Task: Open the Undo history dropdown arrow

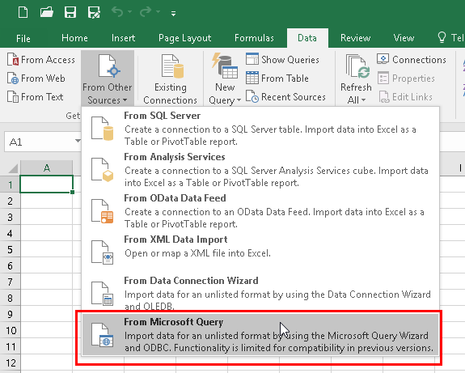Action: click(x=130, y=12)
